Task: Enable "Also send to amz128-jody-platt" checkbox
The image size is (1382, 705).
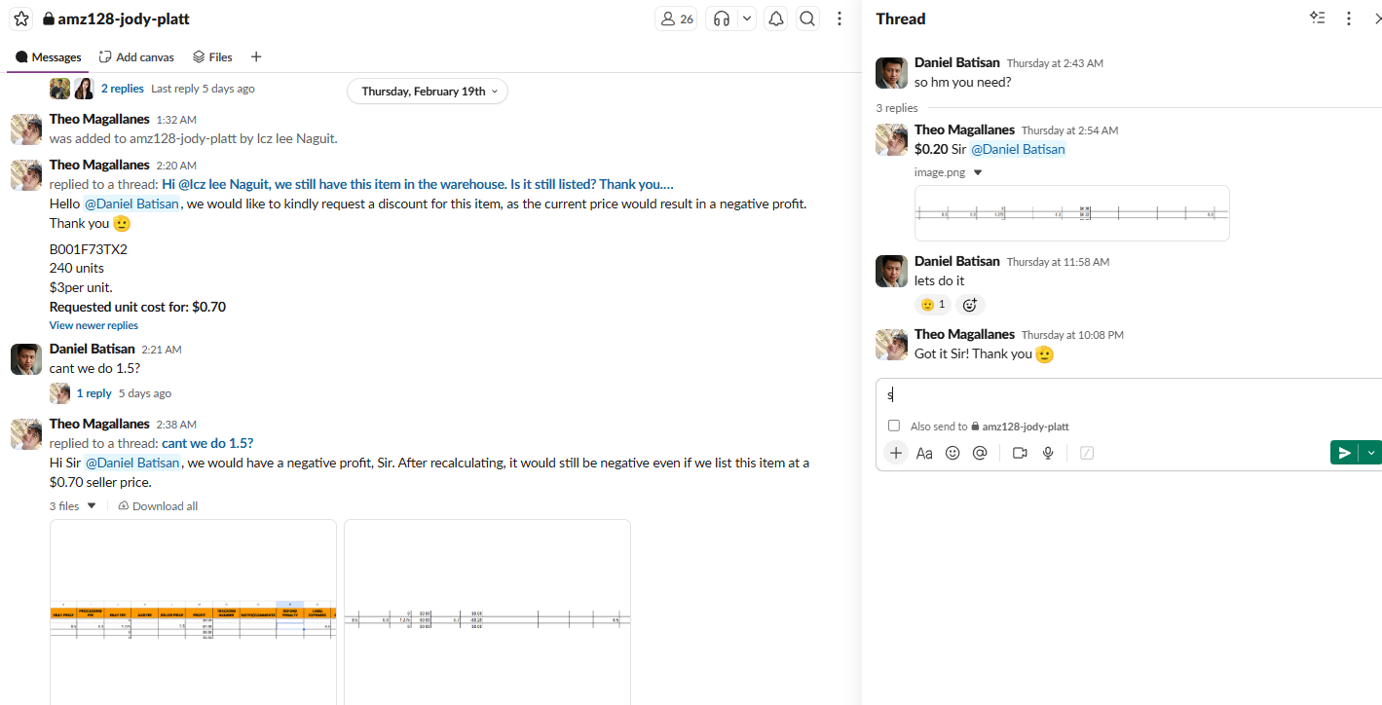Action: 894,426
